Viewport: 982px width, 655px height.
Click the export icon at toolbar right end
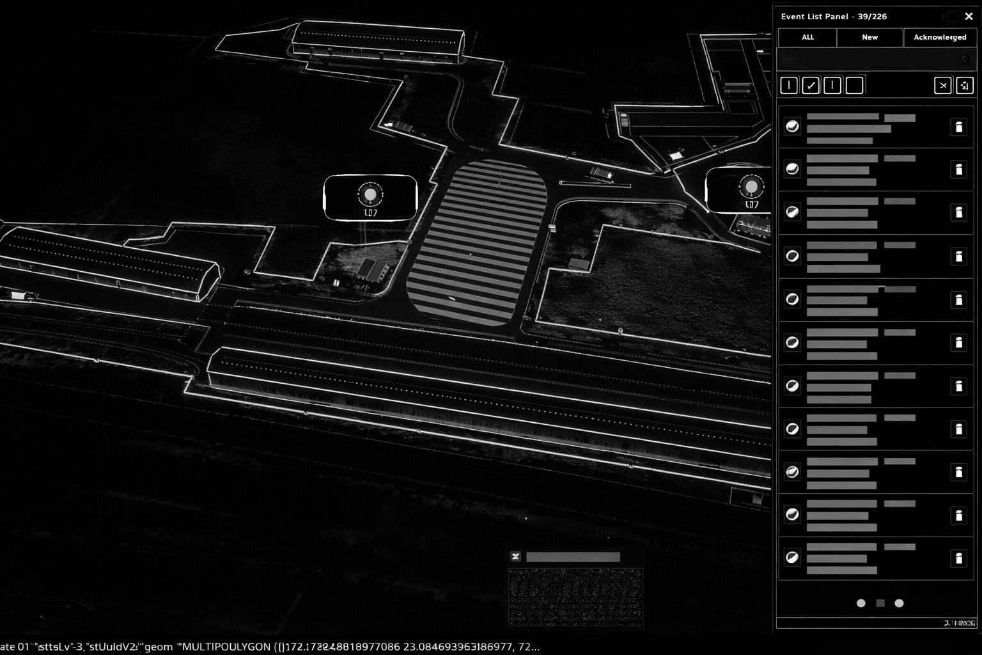[x=964, y=86]
